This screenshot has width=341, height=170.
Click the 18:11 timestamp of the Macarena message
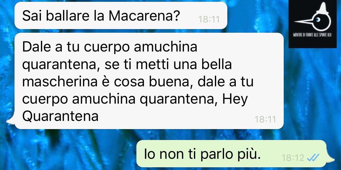[209, 20]
